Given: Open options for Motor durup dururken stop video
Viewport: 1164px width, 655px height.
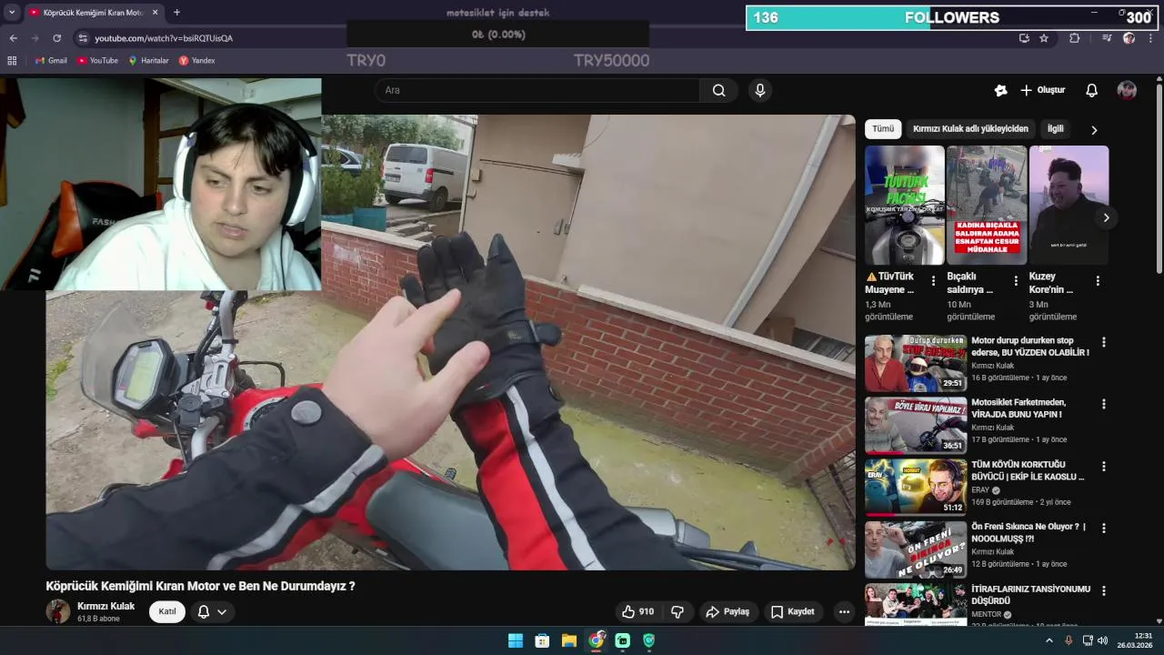Looking at the screenshot, I should click(1104, 342).
